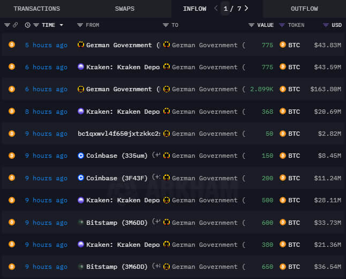Expand the (+ addresses of Coinbase (3F43F)
The width and height of the screenshot is (346, 279).
coord(156,177)
